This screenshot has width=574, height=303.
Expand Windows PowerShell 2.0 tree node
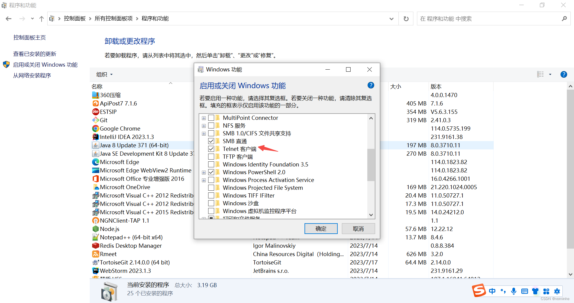point(204,172)
